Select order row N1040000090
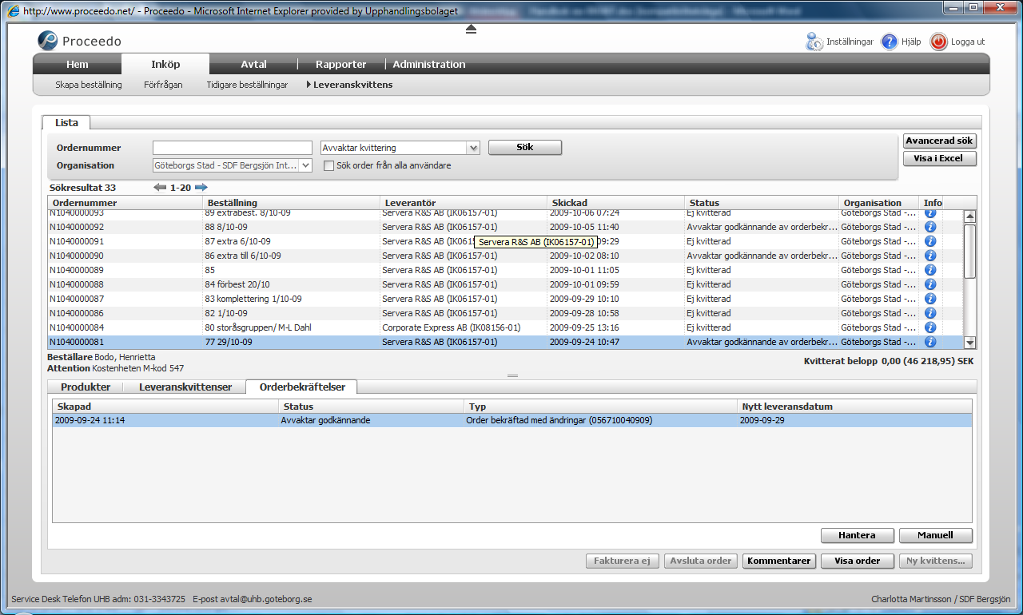The height and width of the screenshot is (615, 1023). pyautogui.click(x=505, y=256)
